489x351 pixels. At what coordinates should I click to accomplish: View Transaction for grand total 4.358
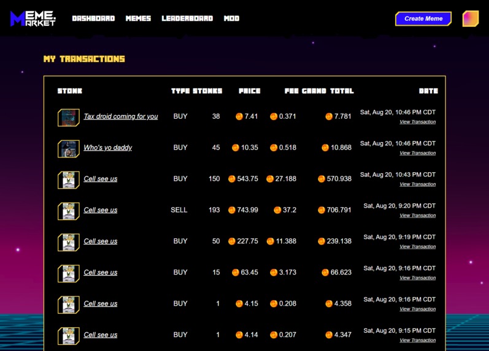pyautogui.click(x=418, y=309)
